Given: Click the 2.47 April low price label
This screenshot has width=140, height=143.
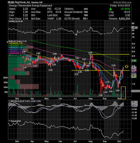Looking at the screenshot, I should [35, 66].
